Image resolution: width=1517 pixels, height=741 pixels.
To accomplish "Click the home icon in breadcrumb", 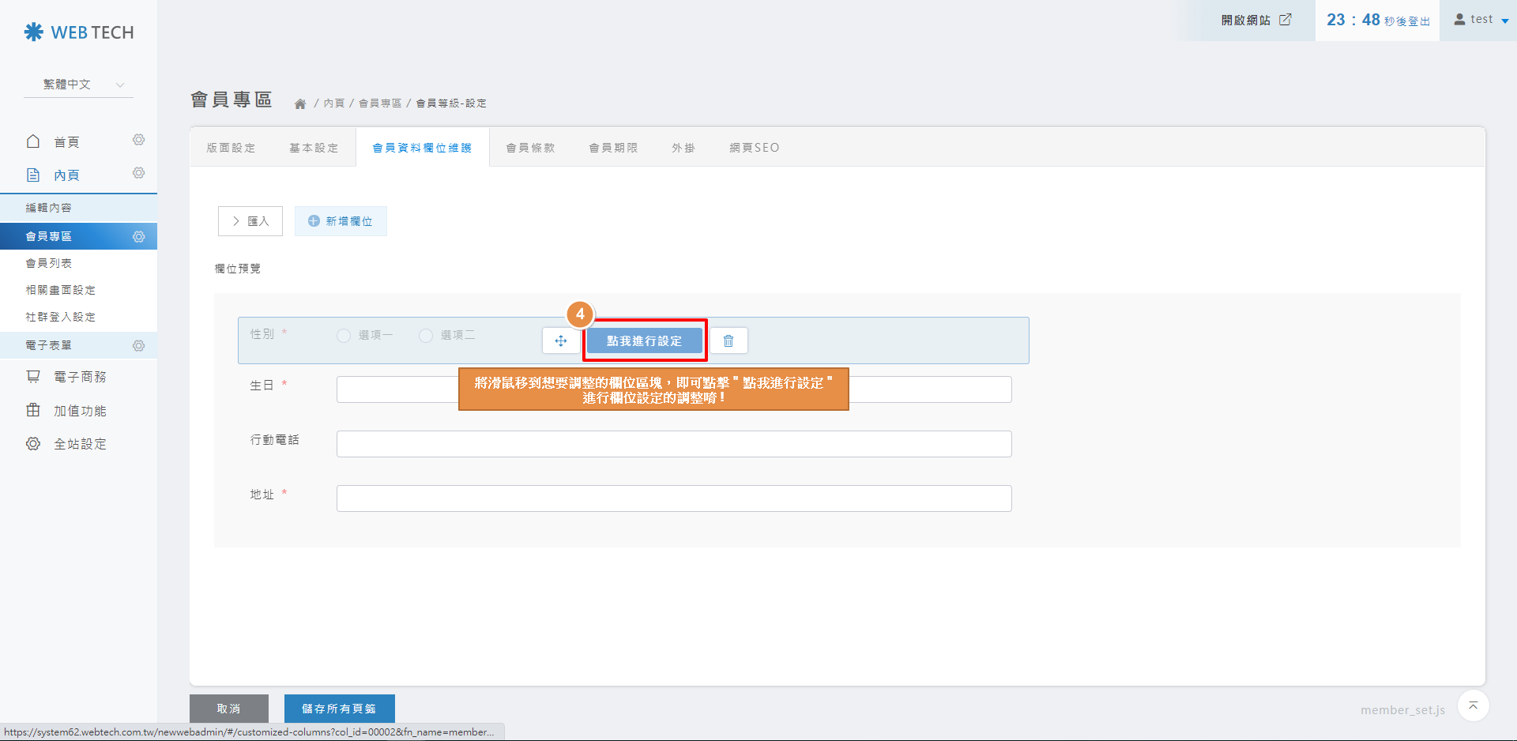I will tap(300, 104).
